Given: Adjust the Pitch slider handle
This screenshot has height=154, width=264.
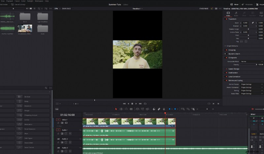Looking at the screenshot, I should click(x=248, y=35).
